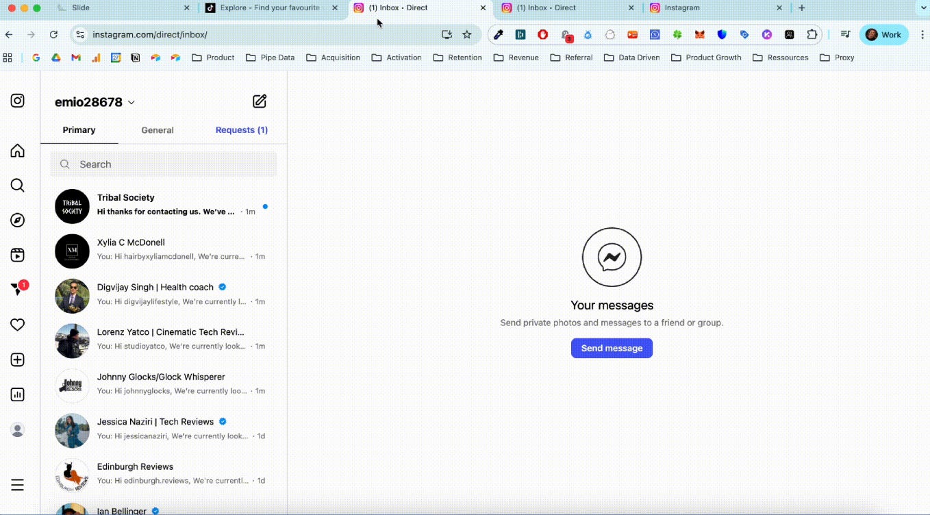The image size is (930, 515).
Task: Open the Referral bookmarks folder
Action: [x=572, y=58]
